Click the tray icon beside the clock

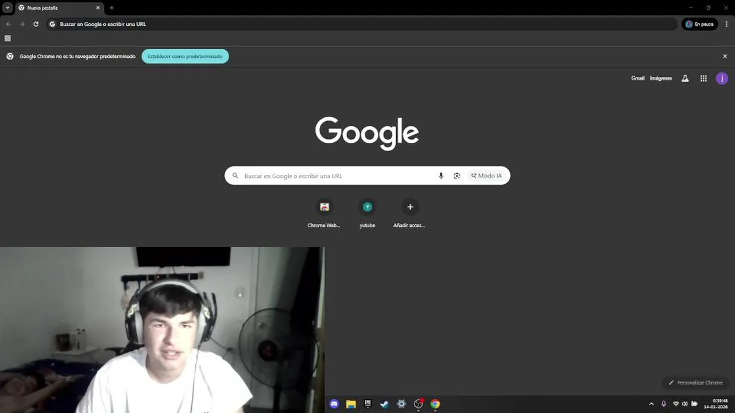click(x=694, y=404)
